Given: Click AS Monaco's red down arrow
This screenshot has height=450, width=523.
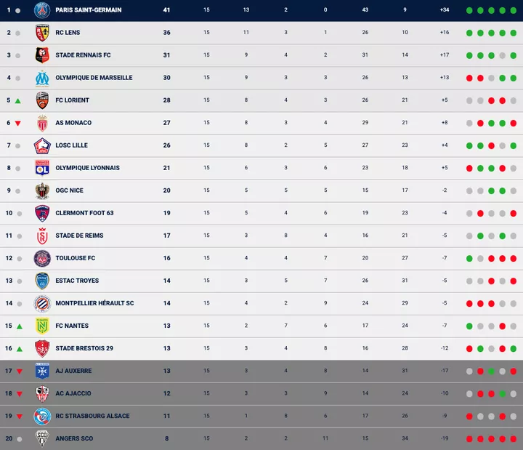Looking at the screenshot, I should click(x=18, y=124).
